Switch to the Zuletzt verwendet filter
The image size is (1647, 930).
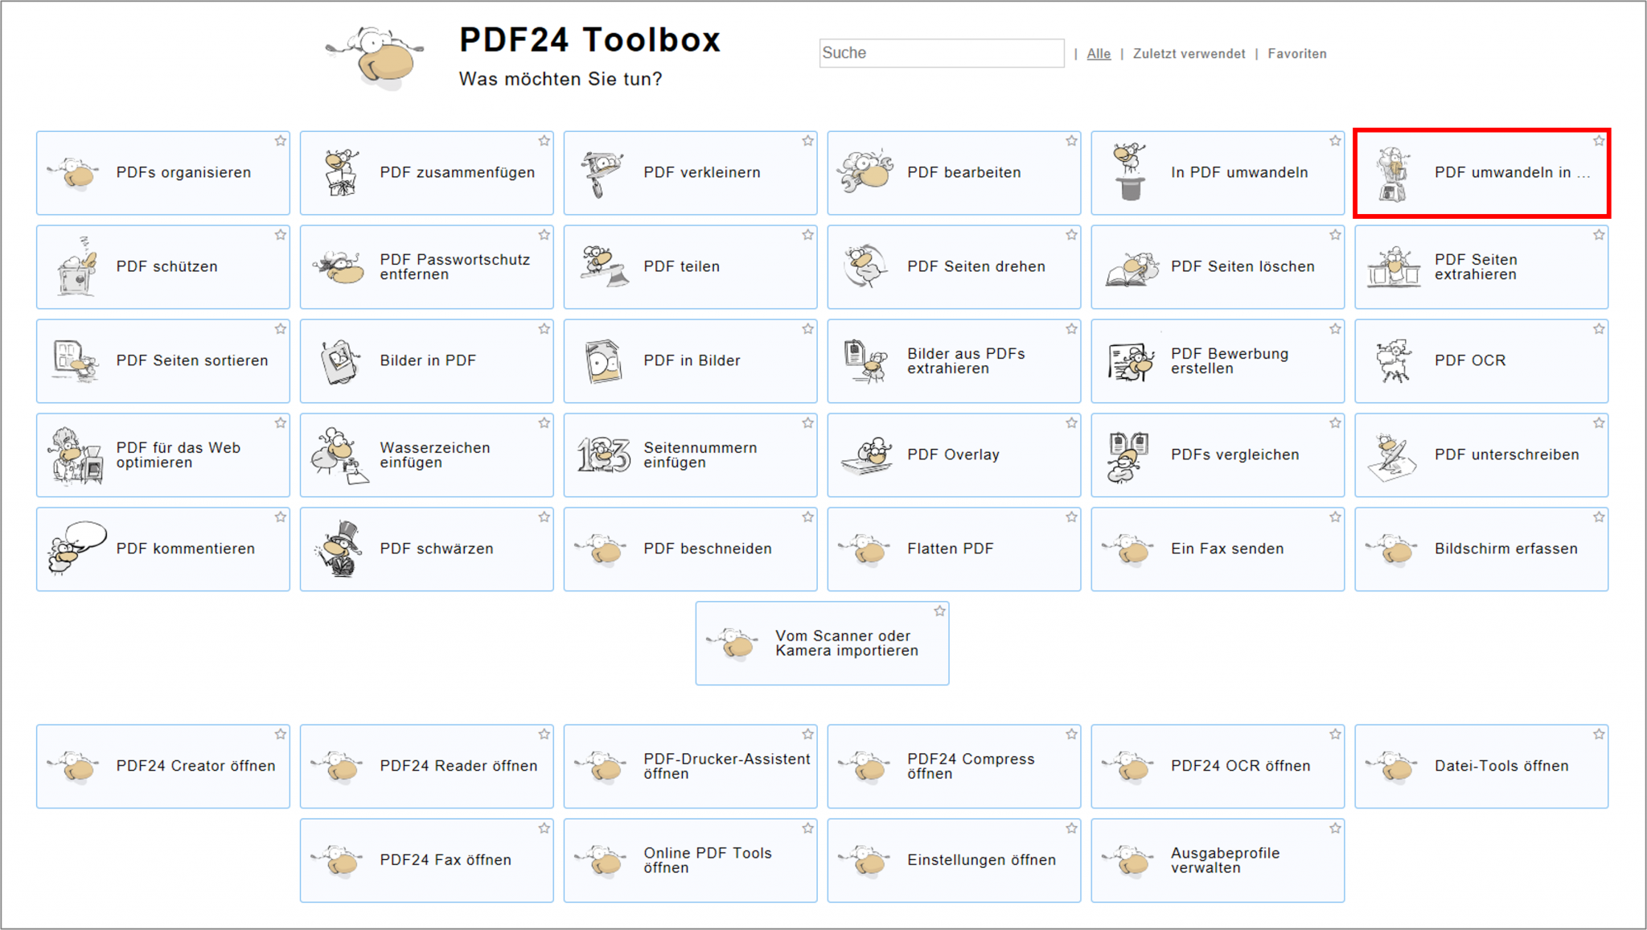(x=1189, y=54)
